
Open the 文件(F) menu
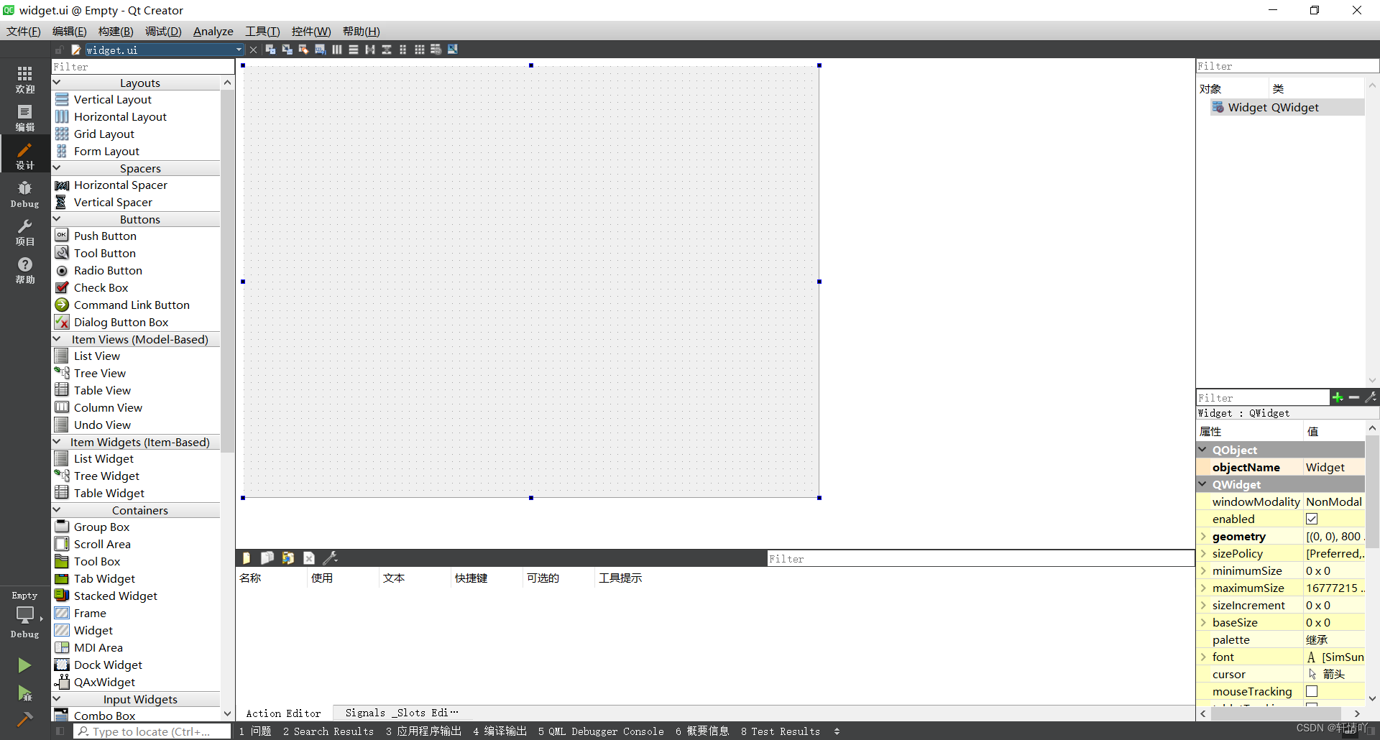(24, 31)
